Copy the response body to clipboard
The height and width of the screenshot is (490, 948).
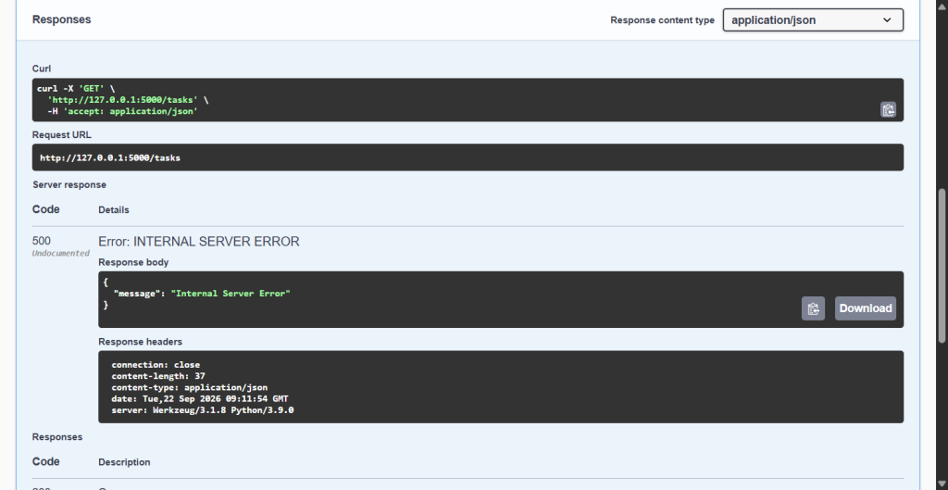(813, 308)
